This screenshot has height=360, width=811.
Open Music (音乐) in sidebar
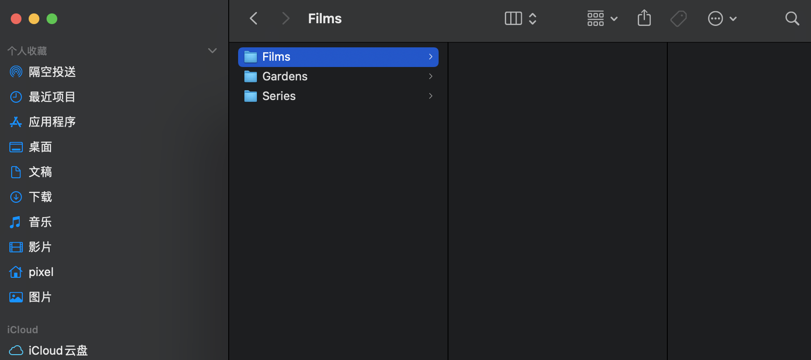(x=40, y=222)
